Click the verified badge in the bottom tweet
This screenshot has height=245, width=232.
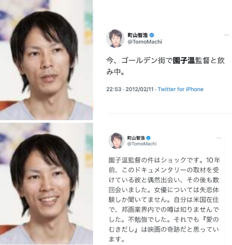pos(148,138)
